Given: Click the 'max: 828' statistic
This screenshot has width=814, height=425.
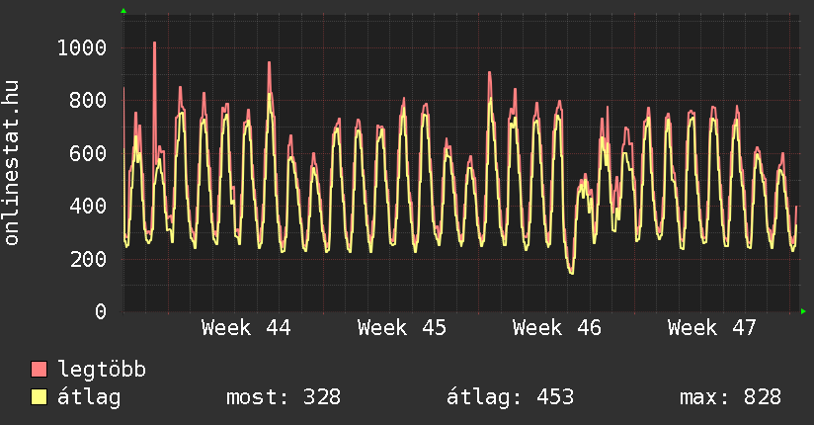Looking at the screenshot, I should (730, 397).
